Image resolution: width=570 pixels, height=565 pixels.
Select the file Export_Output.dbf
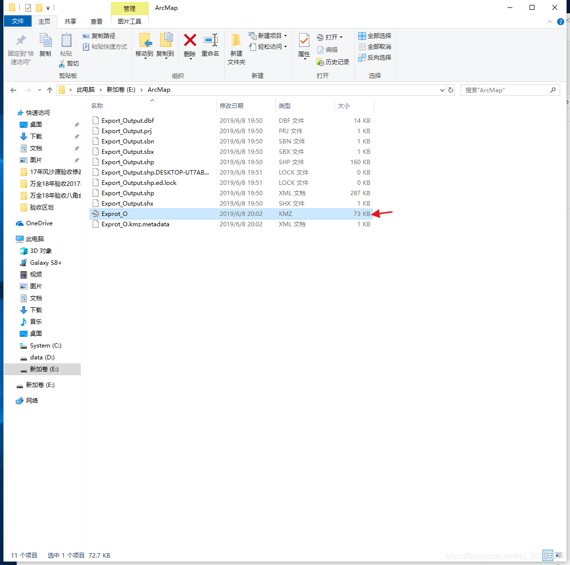(231, 121)
